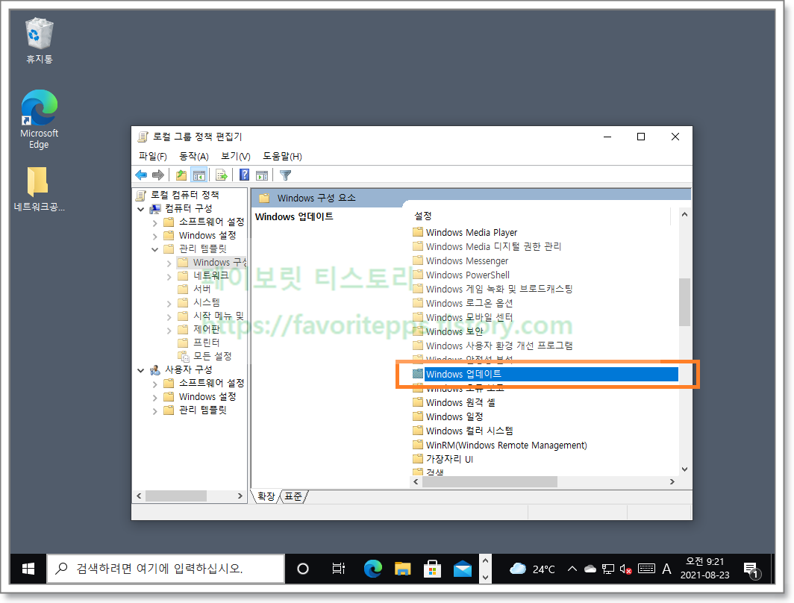Collapse the 관리 템플릿 node under 컴퓨터 구성

155,249
